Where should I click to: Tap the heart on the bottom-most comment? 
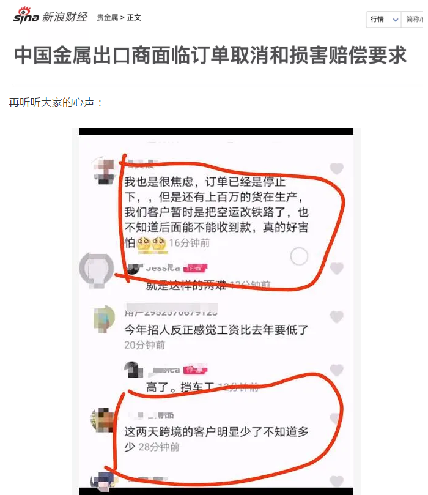pos(336,482)
